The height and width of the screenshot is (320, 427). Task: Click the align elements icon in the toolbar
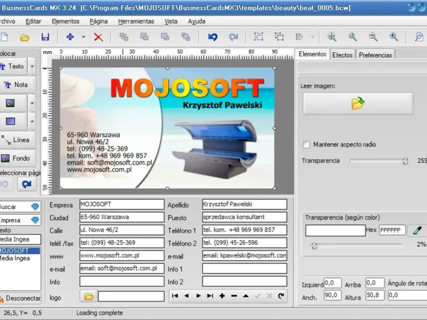299,36
